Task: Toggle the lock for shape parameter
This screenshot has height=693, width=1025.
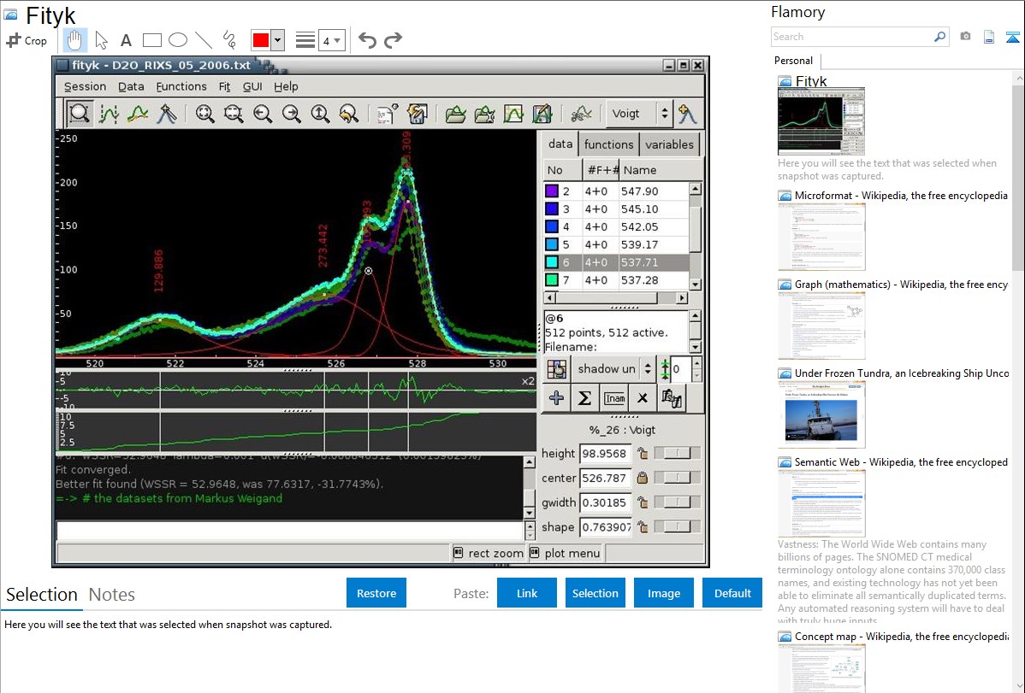Action: coord(643,526)
